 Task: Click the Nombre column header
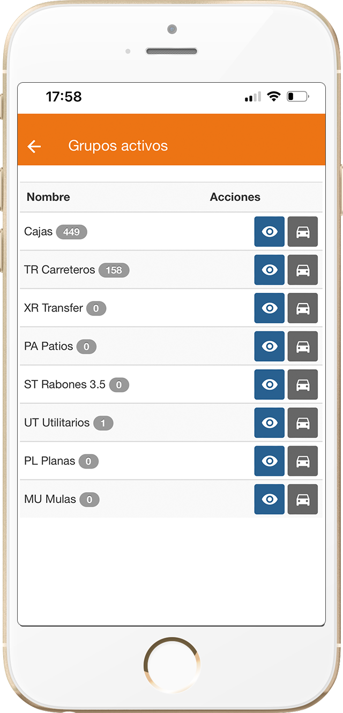click(48, 197)
